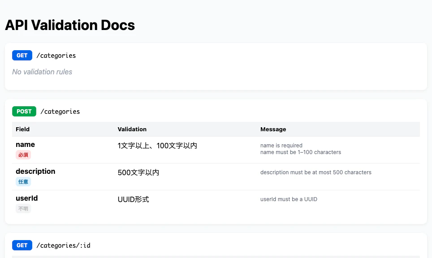Click 'description must be at most 500 characters'
Screen dimensions: 432x258
[x=316, y=172]
